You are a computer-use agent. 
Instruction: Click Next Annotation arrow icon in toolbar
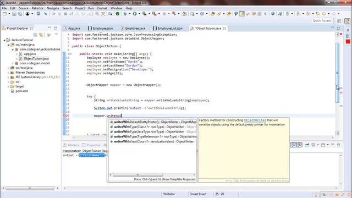click(x=298, y=14)
